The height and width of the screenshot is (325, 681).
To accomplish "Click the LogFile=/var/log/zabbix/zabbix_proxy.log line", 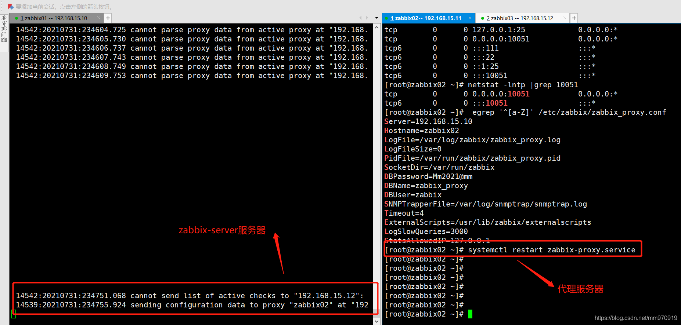I will pyautogui.click(x=472, y=140).
